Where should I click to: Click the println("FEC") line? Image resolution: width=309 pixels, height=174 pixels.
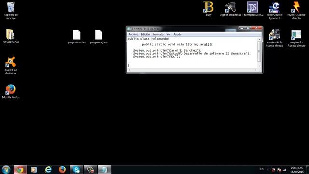pyautogui.click(x=156, y=57)
